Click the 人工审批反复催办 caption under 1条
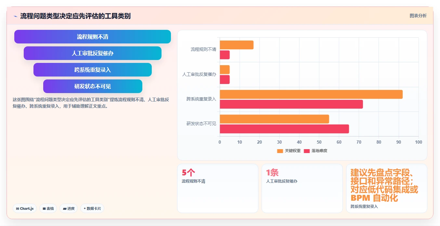The width and height of the screenshot is (440, 226). coord(282,181)
